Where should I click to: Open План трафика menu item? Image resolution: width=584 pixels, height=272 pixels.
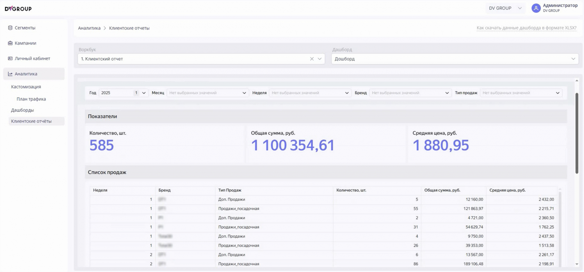tap(31, 99)
